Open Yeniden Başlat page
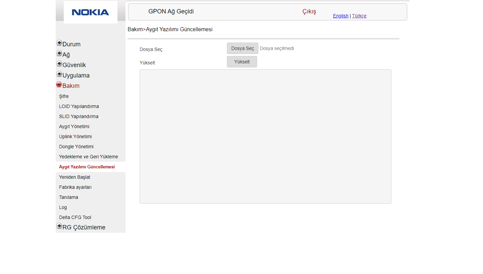The height and width of the screenshot is (274, 483). pyautogui.click(x=75, y=177)
